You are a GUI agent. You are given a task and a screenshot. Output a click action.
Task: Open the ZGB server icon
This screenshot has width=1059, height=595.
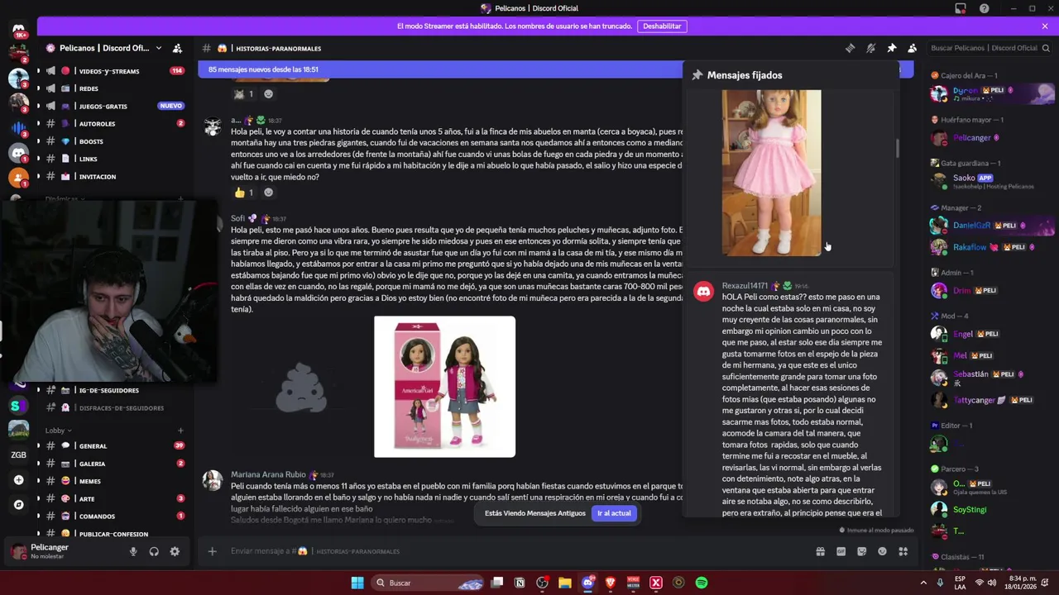coord(18,455)
